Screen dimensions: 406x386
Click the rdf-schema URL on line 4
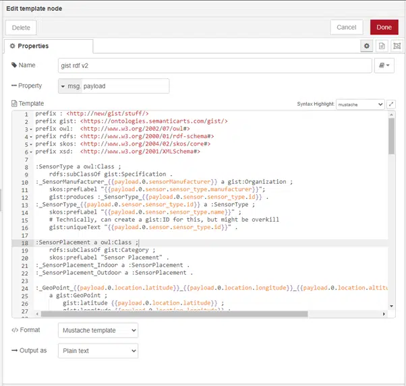(147, 136)
